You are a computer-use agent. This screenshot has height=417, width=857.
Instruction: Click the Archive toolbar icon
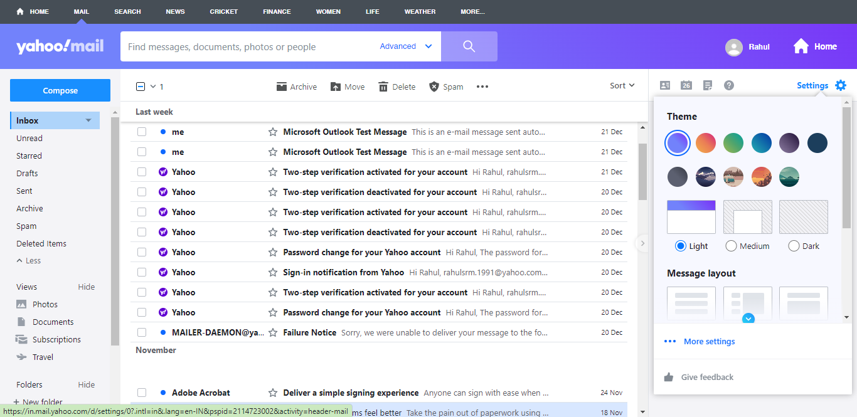282,87
